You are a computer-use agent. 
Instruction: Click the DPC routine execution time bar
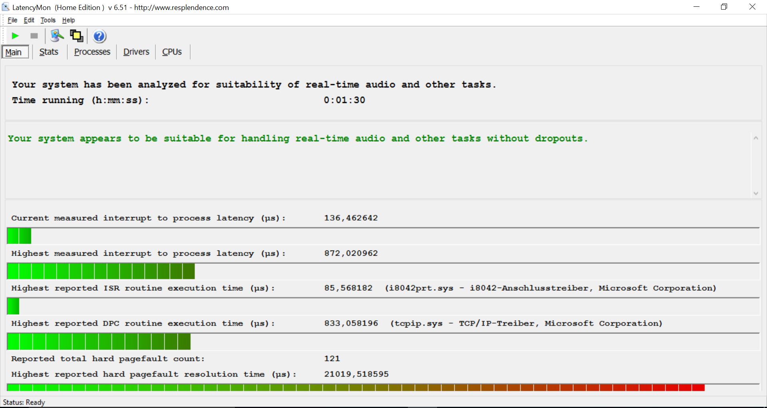pos(383,341)
